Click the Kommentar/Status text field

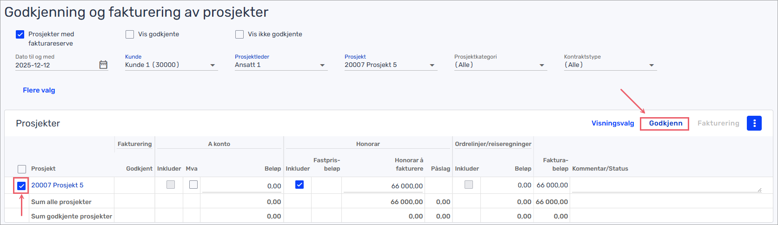point(666,185)
